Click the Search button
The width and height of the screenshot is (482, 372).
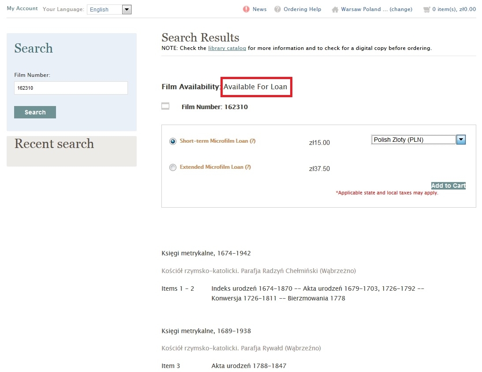(35, 112)
